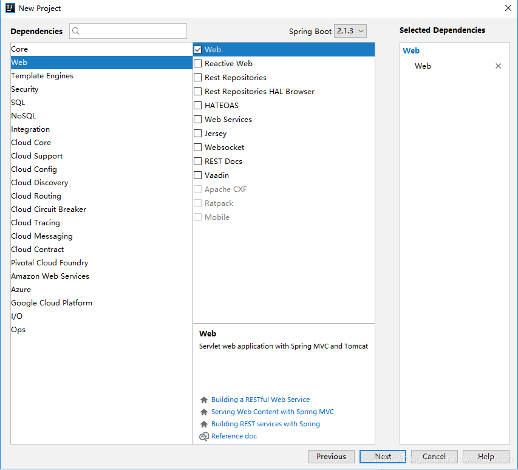Select the highlighted Web category
The width and height of the screenshot is (518, 470).
coord(101,63)
